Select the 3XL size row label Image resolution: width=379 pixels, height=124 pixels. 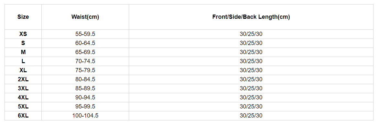[23, 88]
